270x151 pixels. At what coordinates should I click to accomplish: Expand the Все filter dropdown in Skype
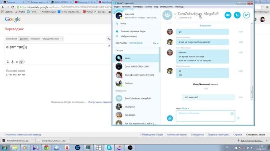156,43
